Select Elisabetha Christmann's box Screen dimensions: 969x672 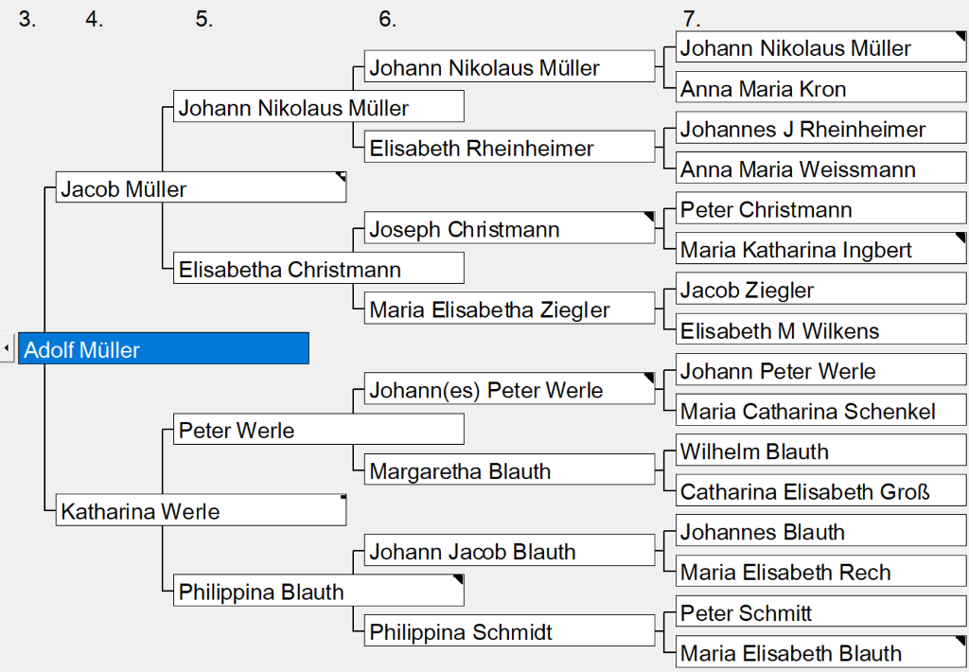318,268
